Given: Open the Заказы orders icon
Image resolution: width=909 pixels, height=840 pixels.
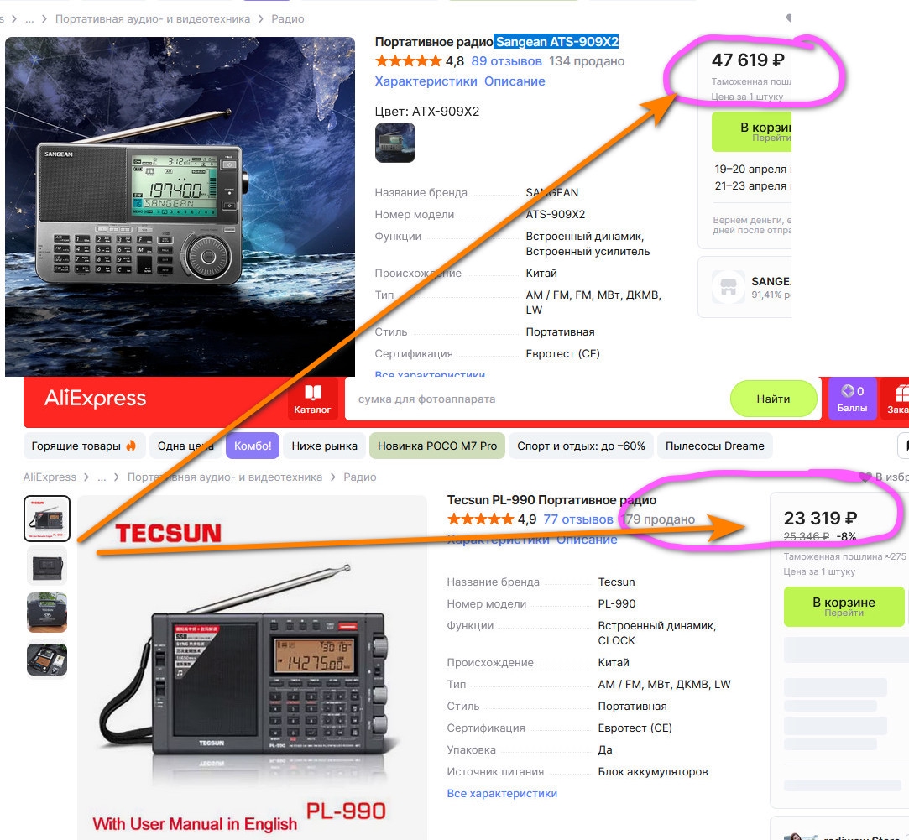Looking at the screenshot, I should [x=896, y=399].
